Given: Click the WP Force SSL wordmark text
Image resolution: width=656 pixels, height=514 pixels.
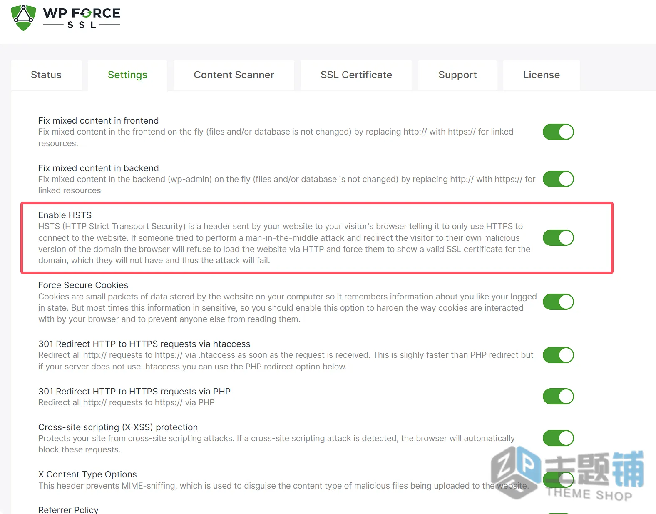Looking at the screenshot, I should pyautogui.click(x=82, y=18).
